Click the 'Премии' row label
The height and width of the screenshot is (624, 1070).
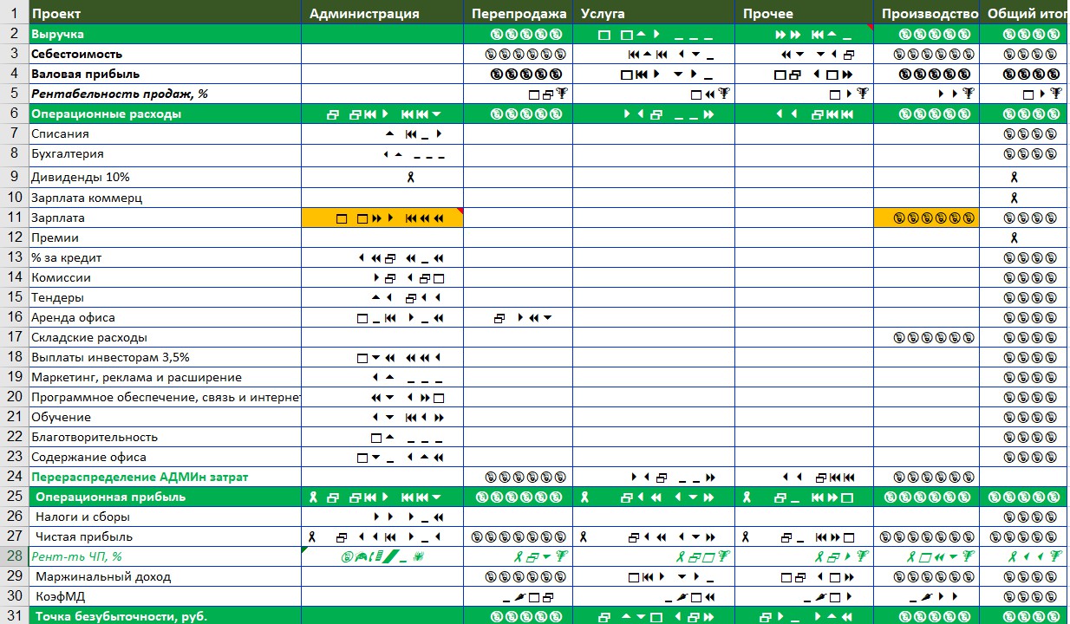click(x=165, y=237)
